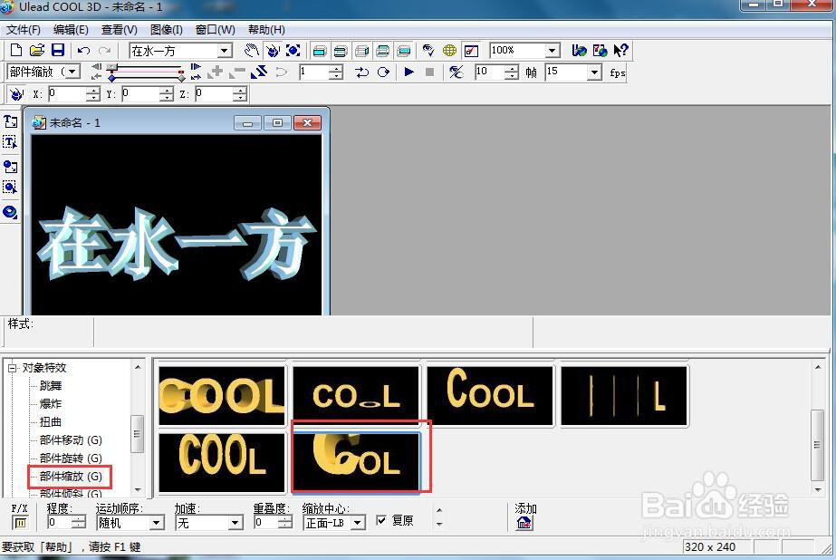Click the current frame number field
Viewport: 836px width, 560px height.
click(x=314, y=72)
